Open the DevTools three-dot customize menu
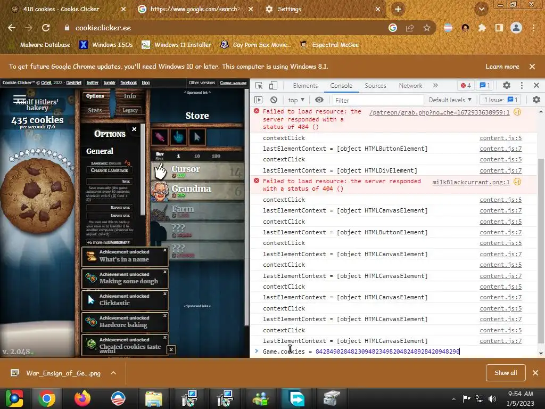Image resolution: width=545 pixels, height=409 pixels. coord(522,86)
